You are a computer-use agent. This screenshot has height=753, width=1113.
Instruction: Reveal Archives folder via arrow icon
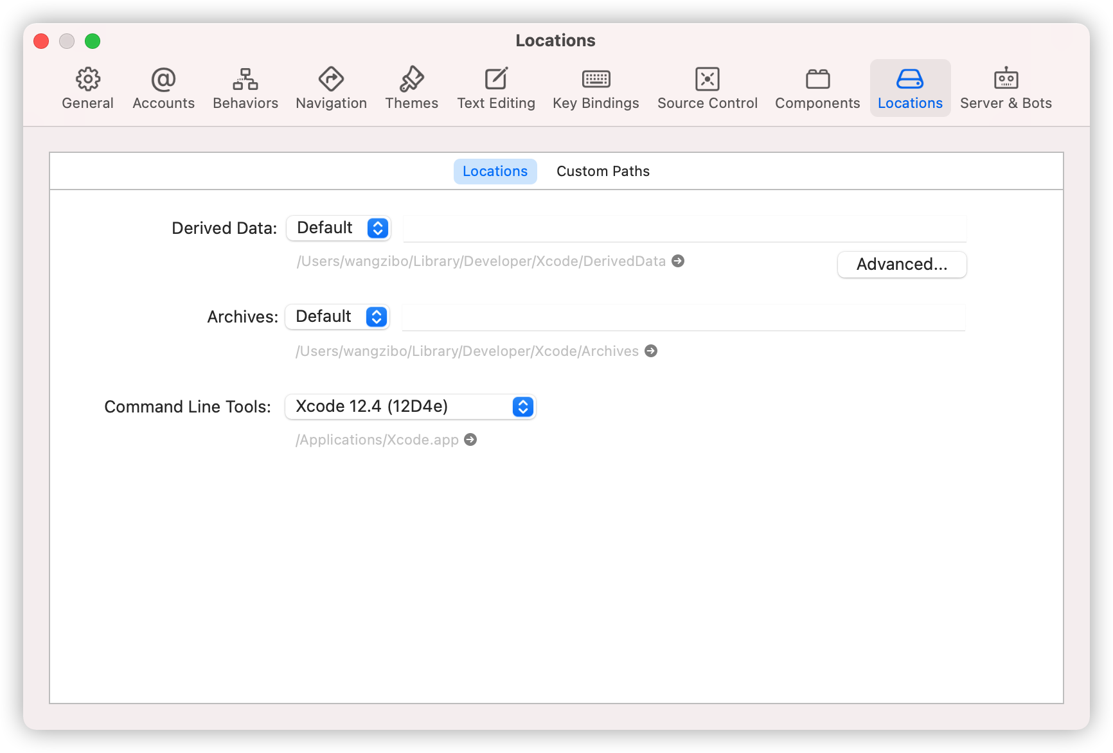651,351
